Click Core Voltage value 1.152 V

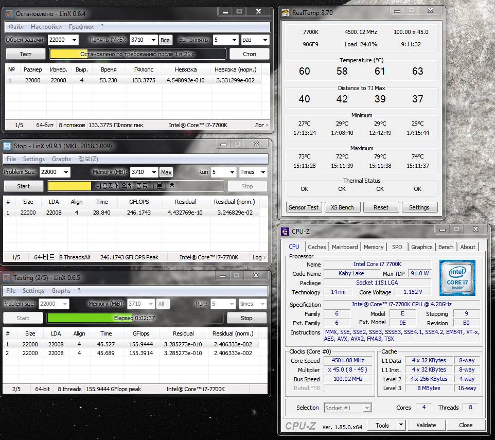coord(413,292)
